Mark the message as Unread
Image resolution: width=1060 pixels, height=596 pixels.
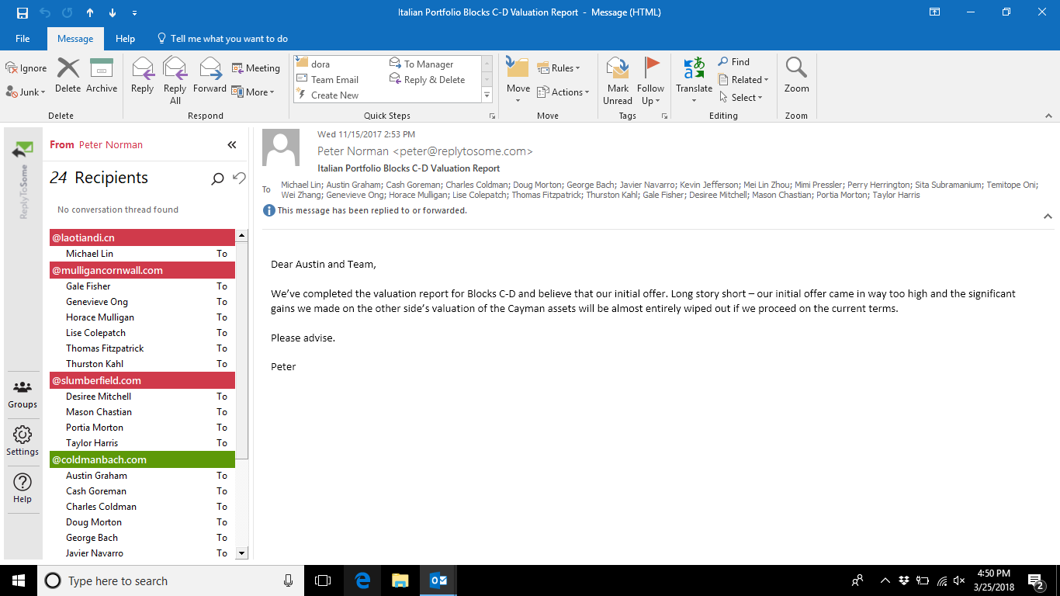[618, 81]
